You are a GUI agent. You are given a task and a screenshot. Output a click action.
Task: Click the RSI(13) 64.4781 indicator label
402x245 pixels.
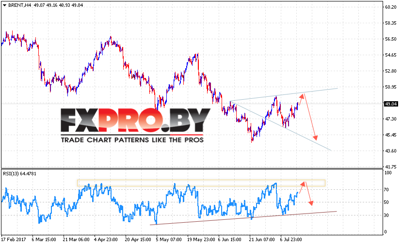19,173
